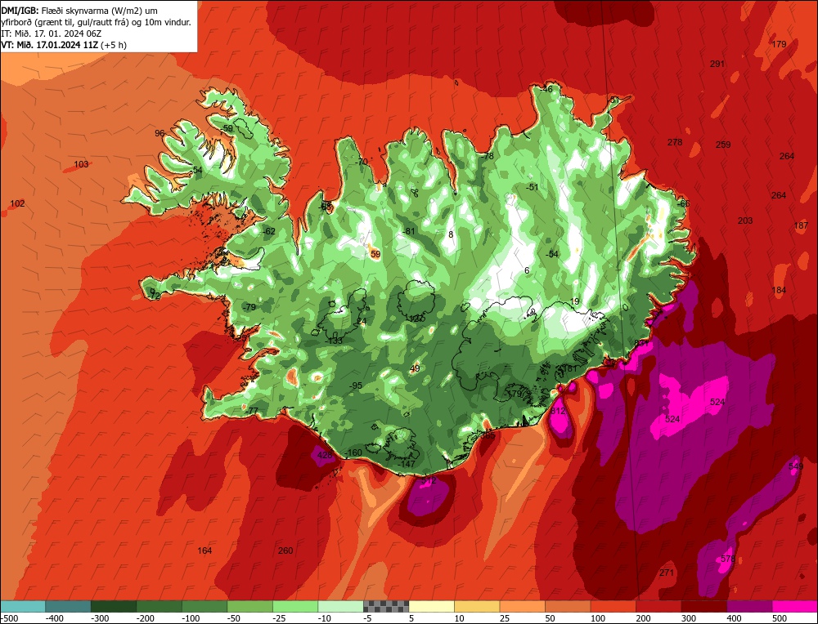
Task: Click the '-25' legend label
Action: pyautogui.click(x=279, y=618)
